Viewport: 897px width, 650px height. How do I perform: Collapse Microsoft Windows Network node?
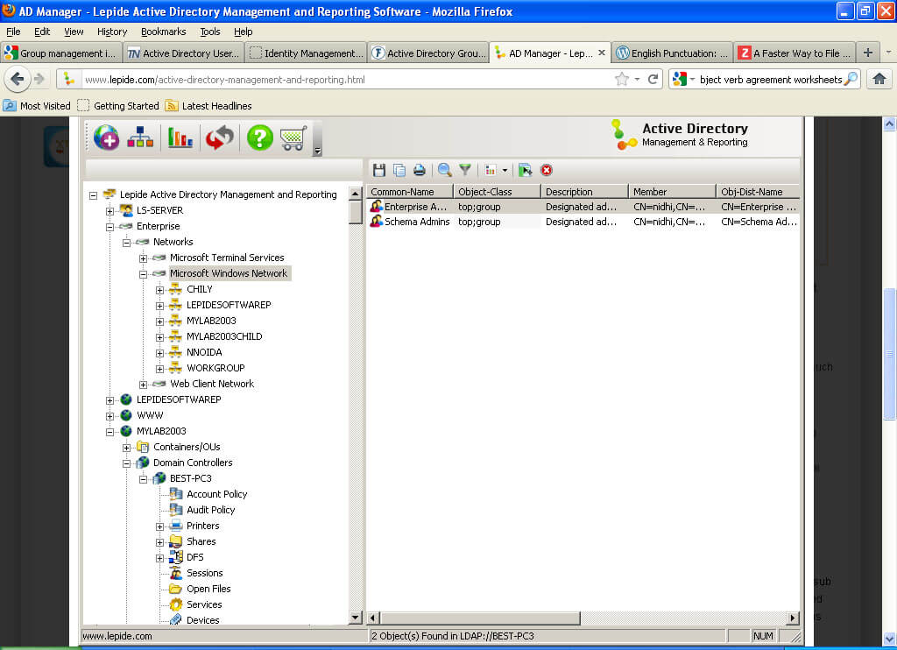[143, 274]
